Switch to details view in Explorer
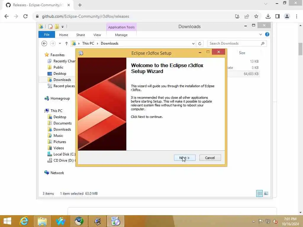Image resolution: width=303 pixels, height=227 pixels. tap(259, 193)
